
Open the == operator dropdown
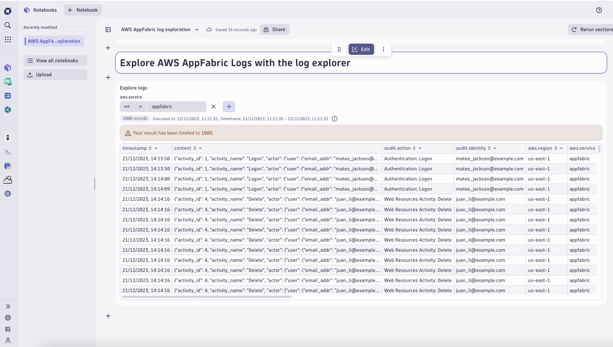coord(133,107)
